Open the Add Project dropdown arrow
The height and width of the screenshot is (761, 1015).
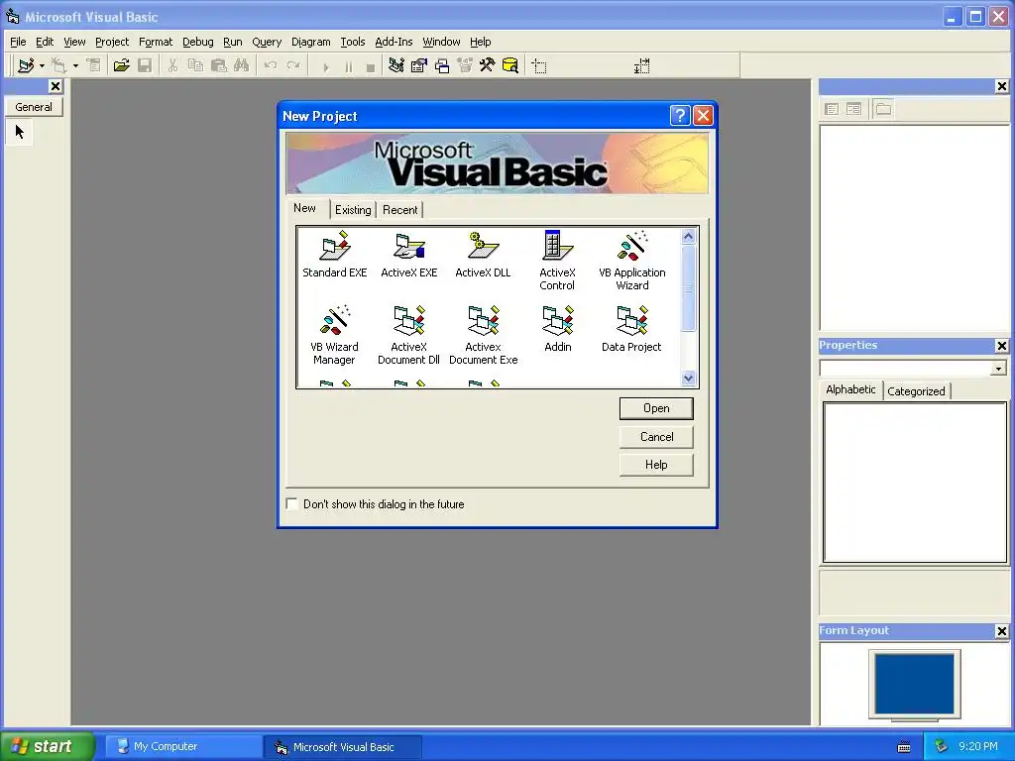pyautogui.click(x=42, y=66)
